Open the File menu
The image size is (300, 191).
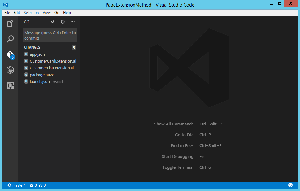coord(7,13)
